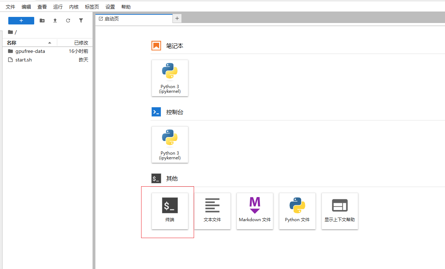Open the 帮助 menu
Image resolution: width=445 pixels, height=269 pixels.
click(x=126, y=7)
